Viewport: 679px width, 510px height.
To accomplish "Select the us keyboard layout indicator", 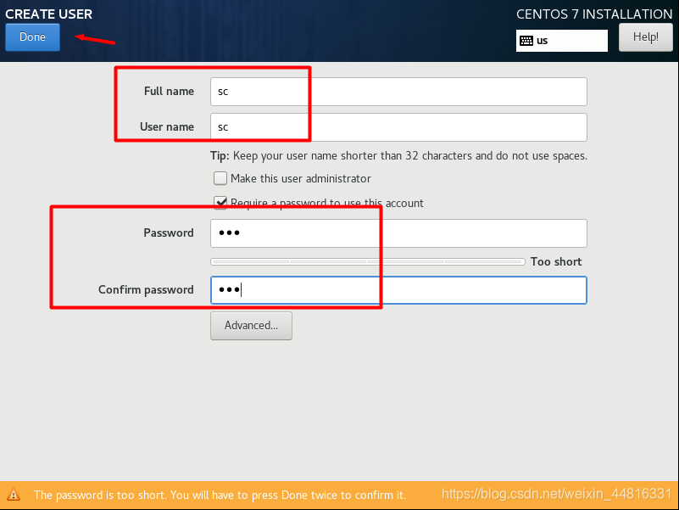I will (x=562, y=41).
